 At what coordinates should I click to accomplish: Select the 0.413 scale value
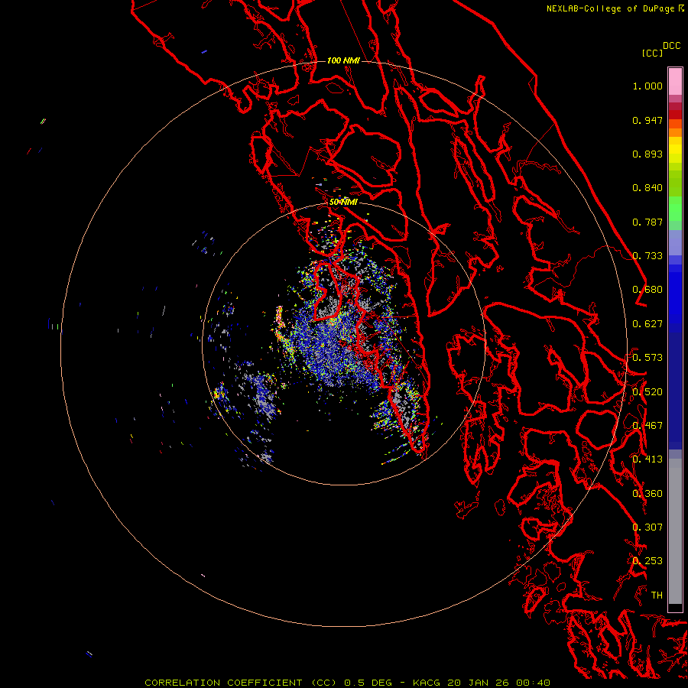click(647, 459)
